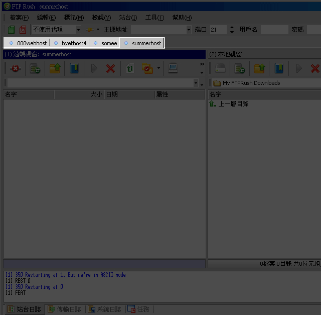Click the local drive icon
This screenshot has height=315, width=321.
coord(220,68)
